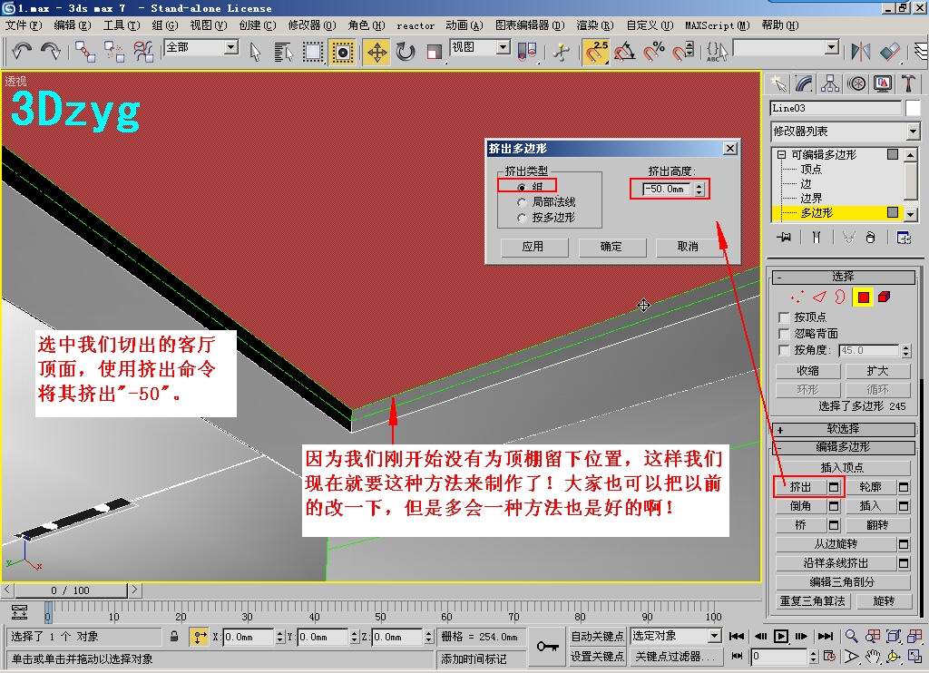Click 确定 in extrude dialog
This screenshot has width=929, height=673.
tap(611, 247)
